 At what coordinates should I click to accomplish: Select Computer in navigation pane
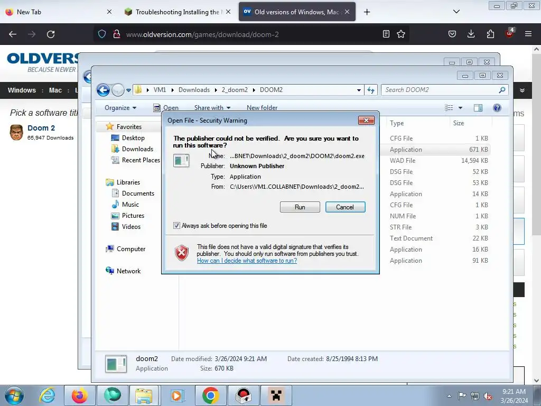[x=131, y=249]
